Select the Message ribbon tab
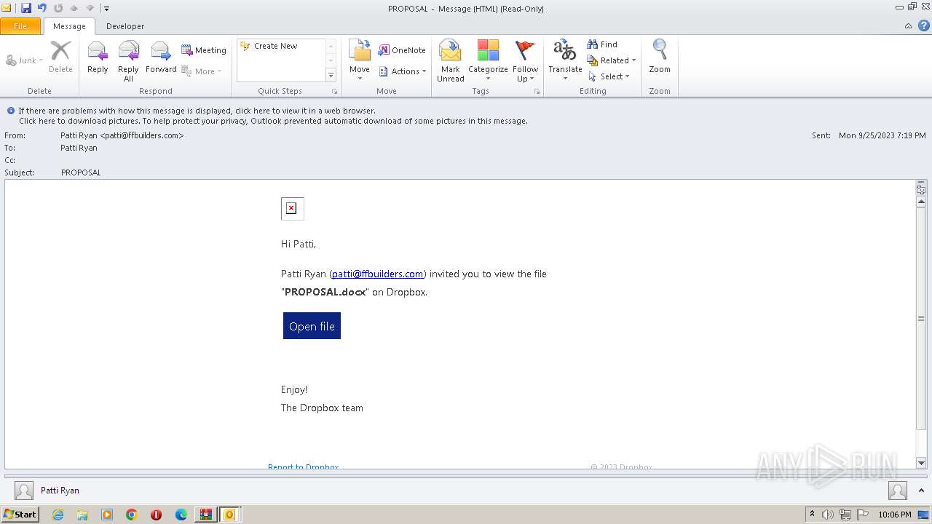Viewport: 932px width, 524px height. coord(69,26)
